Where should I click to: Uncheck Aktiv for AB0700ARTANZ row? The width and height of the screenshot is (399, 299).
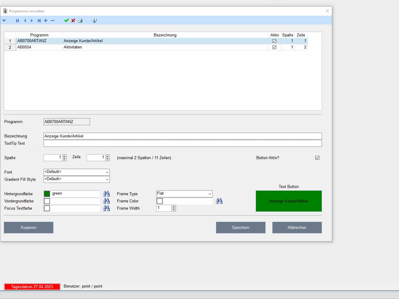[x=274, y=40]
